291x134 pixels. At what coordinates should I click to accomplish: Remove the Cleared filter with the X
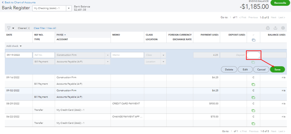click(x=29, y=28)
